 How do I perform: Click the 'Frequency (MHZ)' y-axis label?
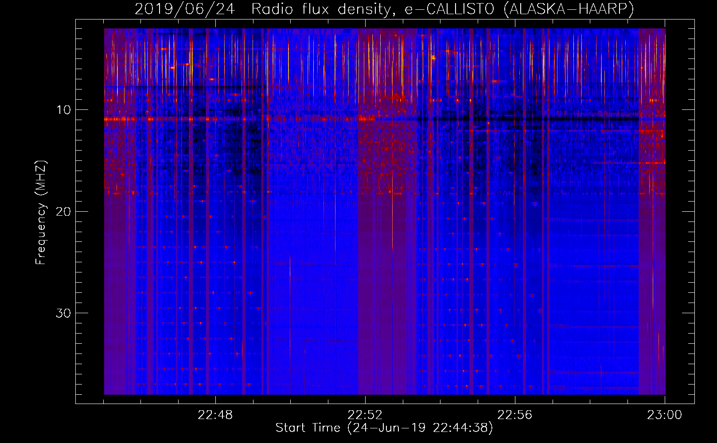click(41, 213)
